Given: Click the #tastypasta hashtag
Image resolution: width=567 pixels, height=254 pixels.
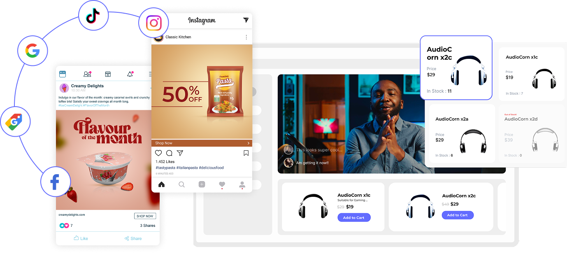Looking at the screenshot, I should point(165,168).
